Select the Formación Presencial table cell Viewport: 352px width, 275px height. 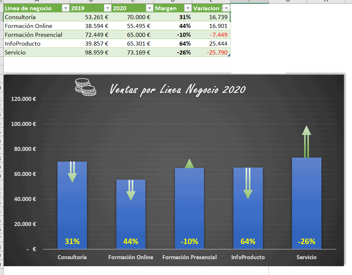point(36,35)
